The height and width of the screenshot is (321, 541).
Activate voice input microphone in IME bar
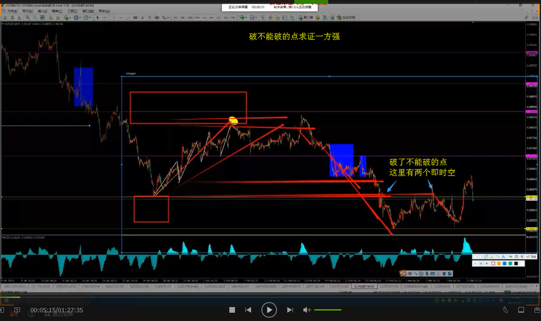coord(427,273)
